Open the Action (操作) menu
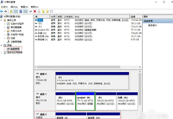 (x=14, y=7)
